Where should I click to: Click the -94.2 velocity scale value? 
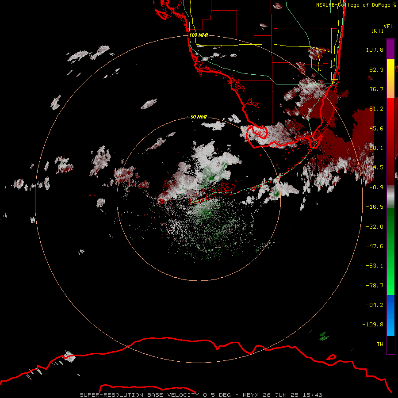pyautogui.click(x=375, y=305)
